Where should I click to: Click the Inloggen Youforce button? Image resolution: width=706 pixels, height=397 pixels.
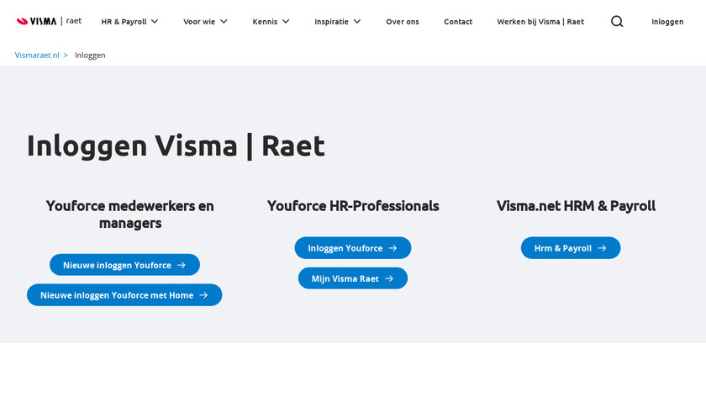[x=353, y=248]
